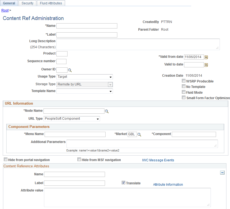Focus the Owner ID input box
Image resolution: width=230 pixels, height=209 pixels.
62,70
